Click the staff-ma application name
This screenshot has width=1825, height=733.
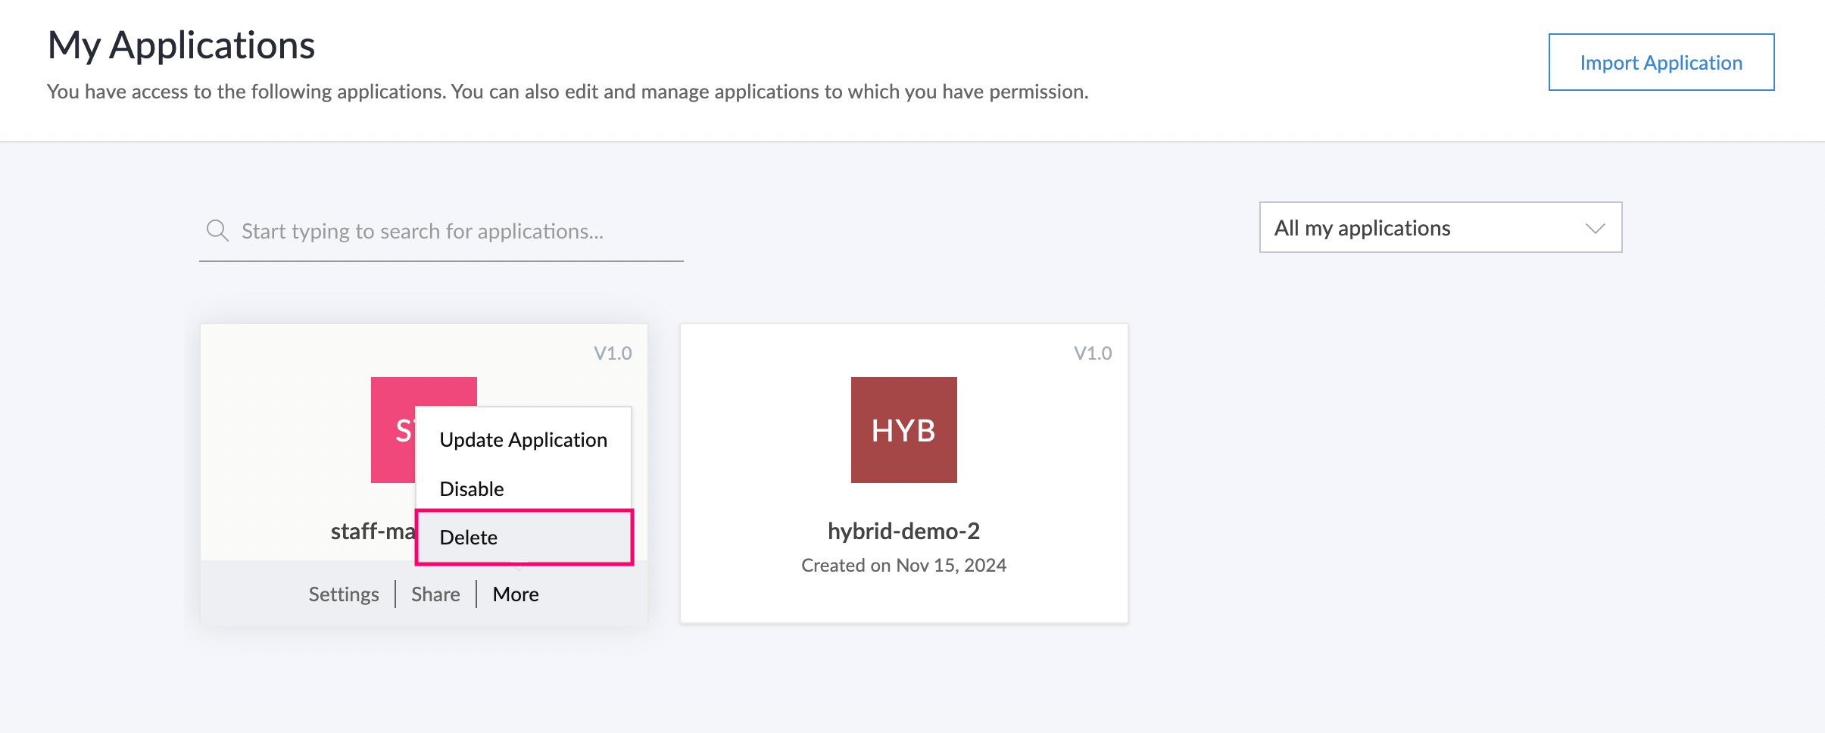[373, 531]
